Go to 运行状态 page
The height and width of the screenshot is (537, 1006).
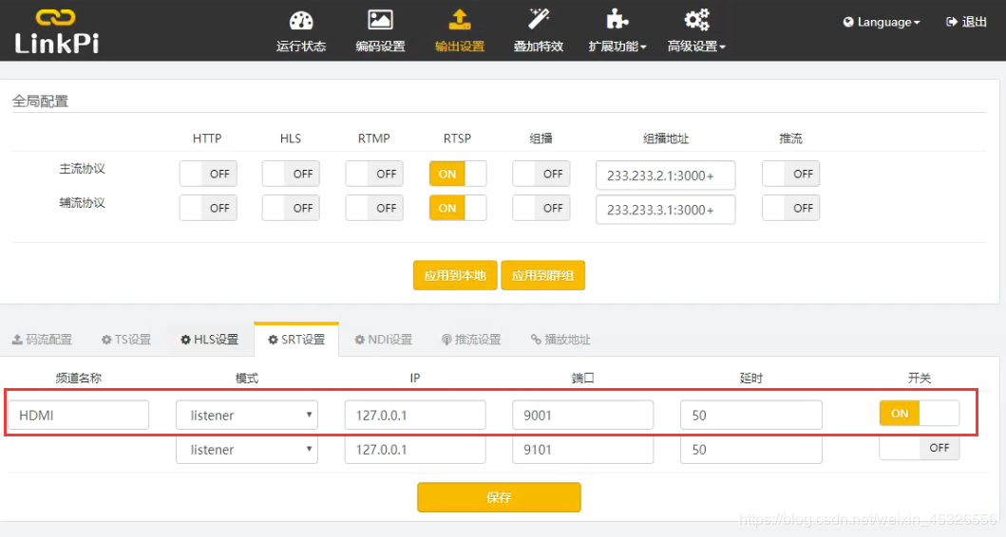301,46
